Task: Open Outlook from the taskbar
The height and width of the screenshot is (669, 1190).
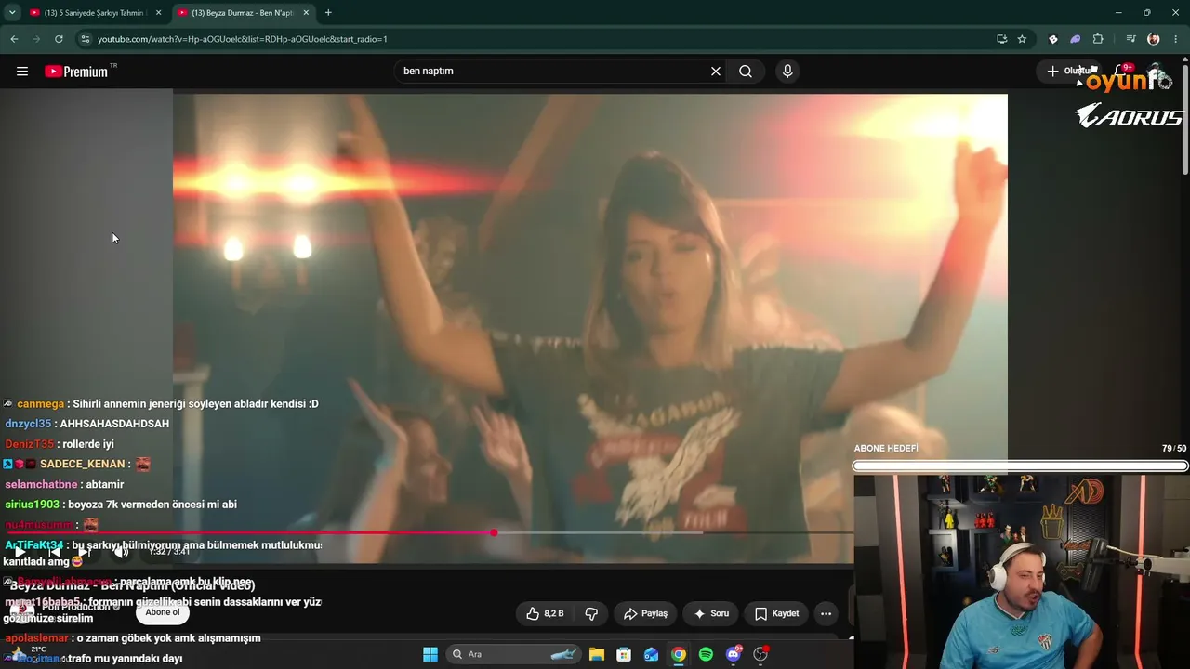Action: (651, 654)
